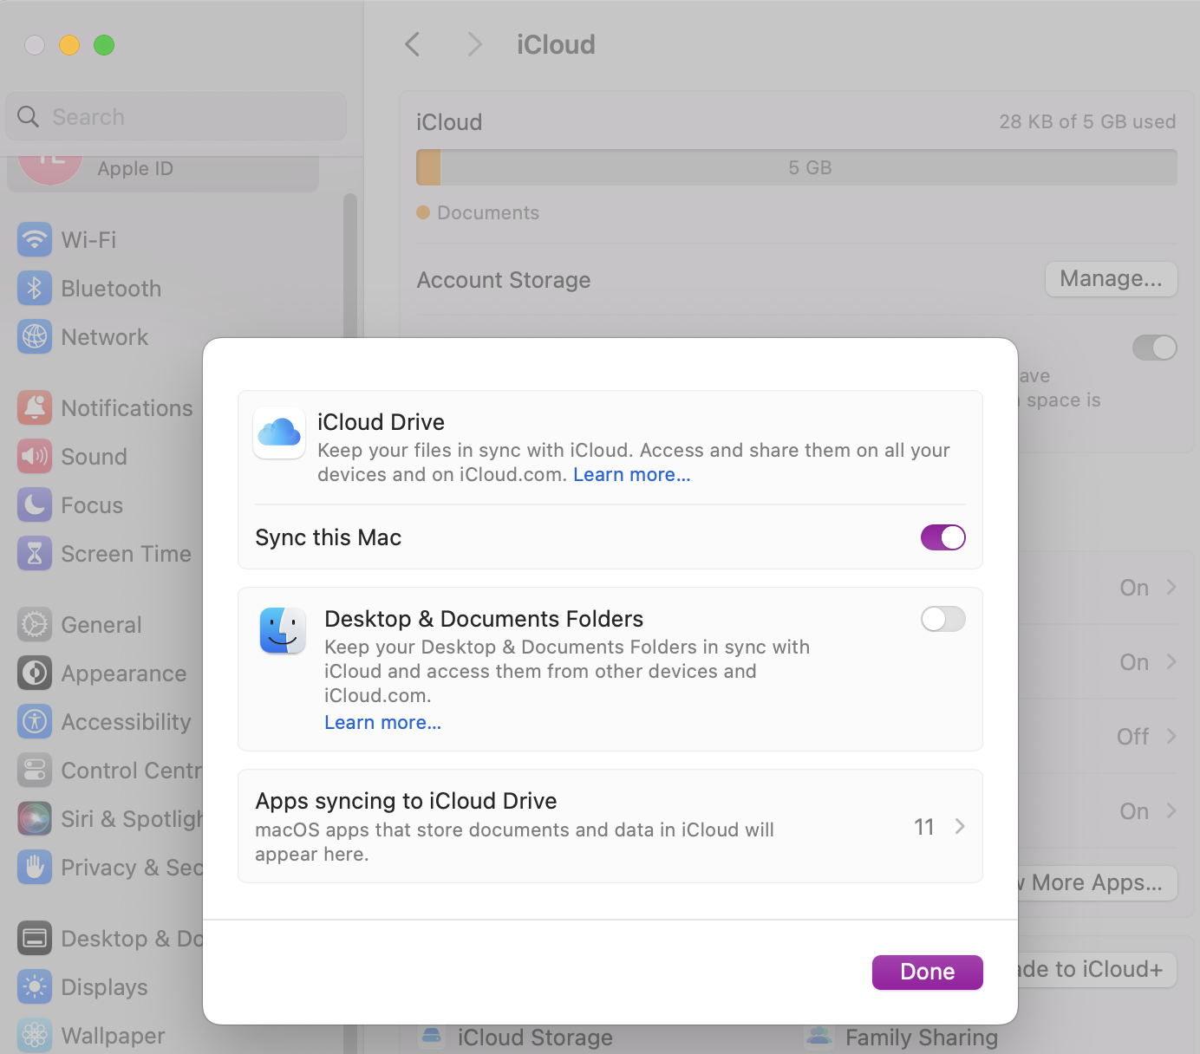This screenshot has width=1200, height=1054.
Task: Open the iCloud Drive Learn more link
Action: (x=631, y=474)
